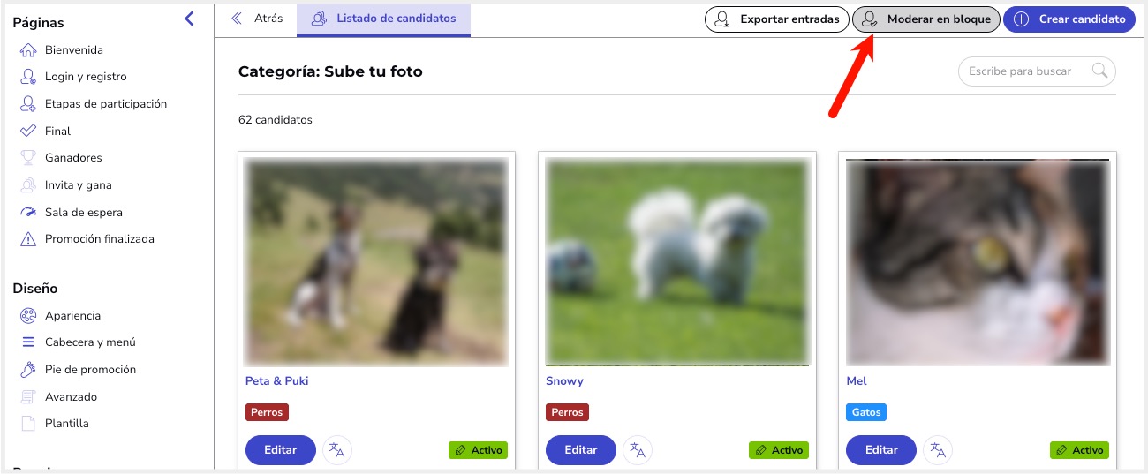This screenshot has width=1148, height=474.
Task: Collapse the sidebar with the left chevron
Action: (x=189, y=19)
